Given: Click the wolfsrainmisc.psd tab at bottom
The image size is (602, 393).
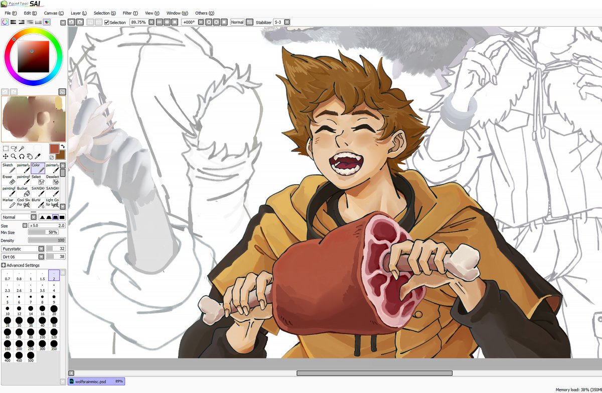Looking at the screenshot, I should coord(95,381).
